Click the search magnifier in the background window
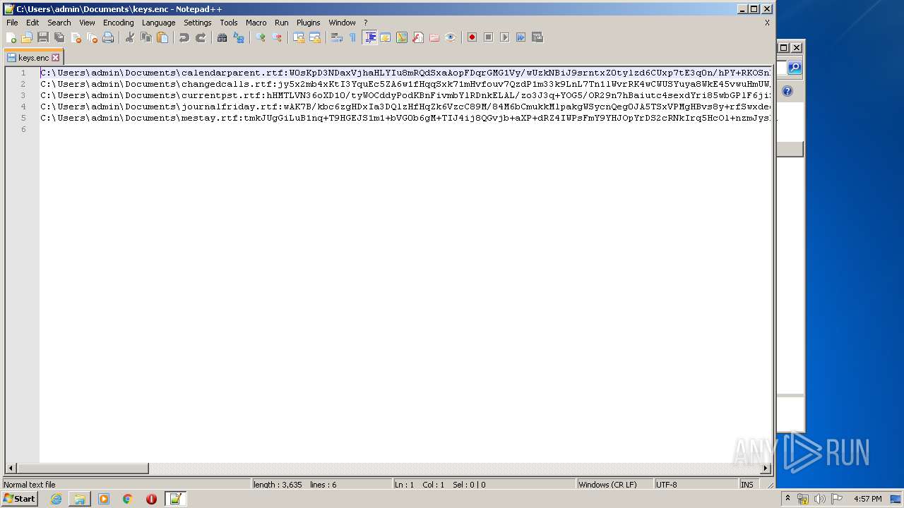The height and width of the screenshot is (508, 904). [x=795, y=68]
